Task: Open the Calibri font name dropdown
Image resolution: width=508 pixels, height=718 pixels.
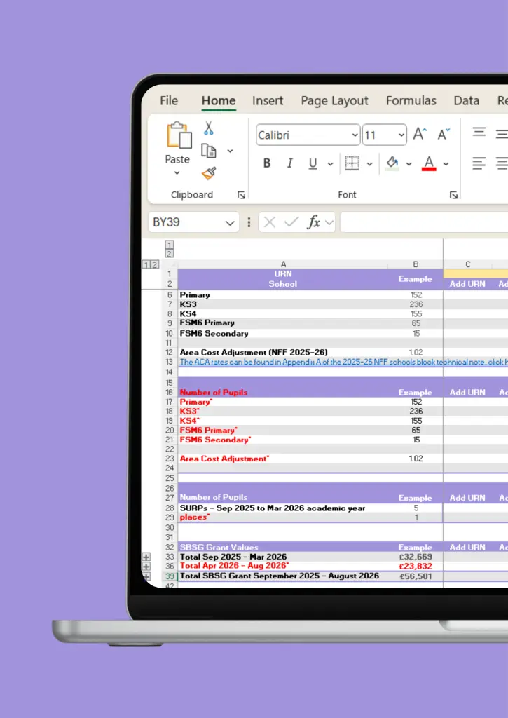Action: tap(355, 135)
